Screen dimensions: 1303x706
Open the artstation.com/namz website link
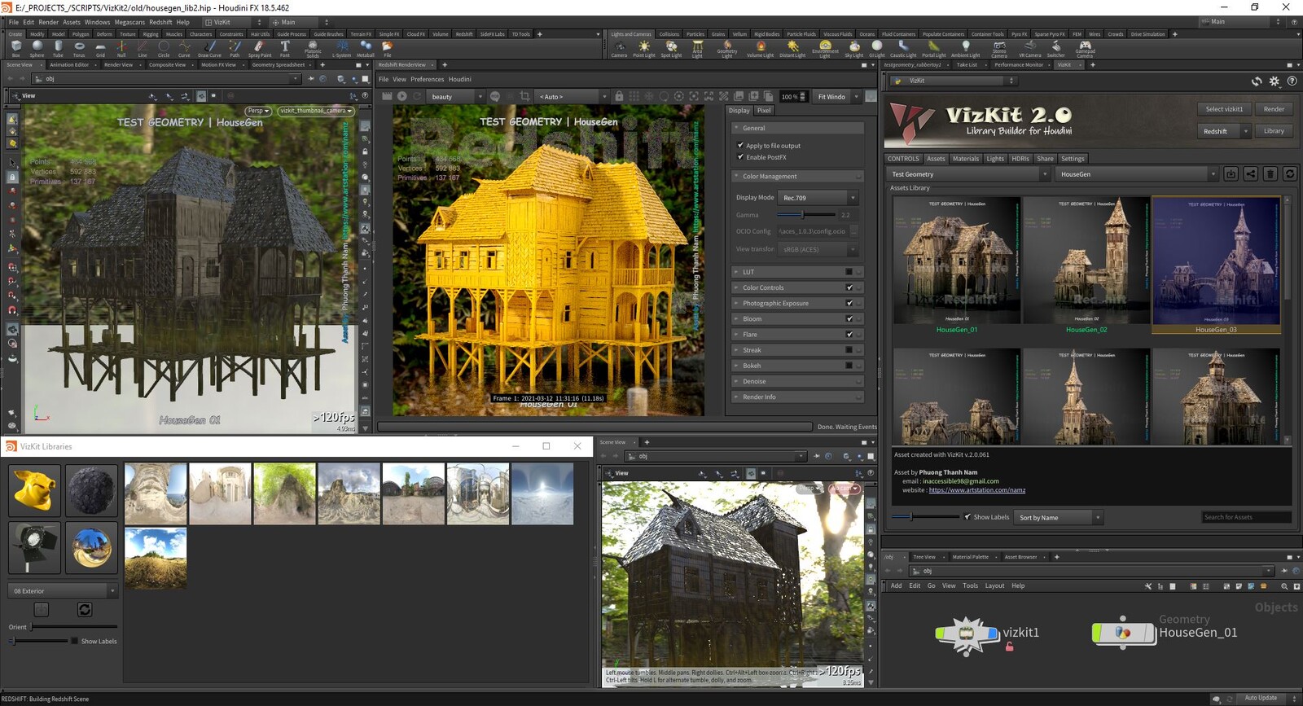(977, 490)
